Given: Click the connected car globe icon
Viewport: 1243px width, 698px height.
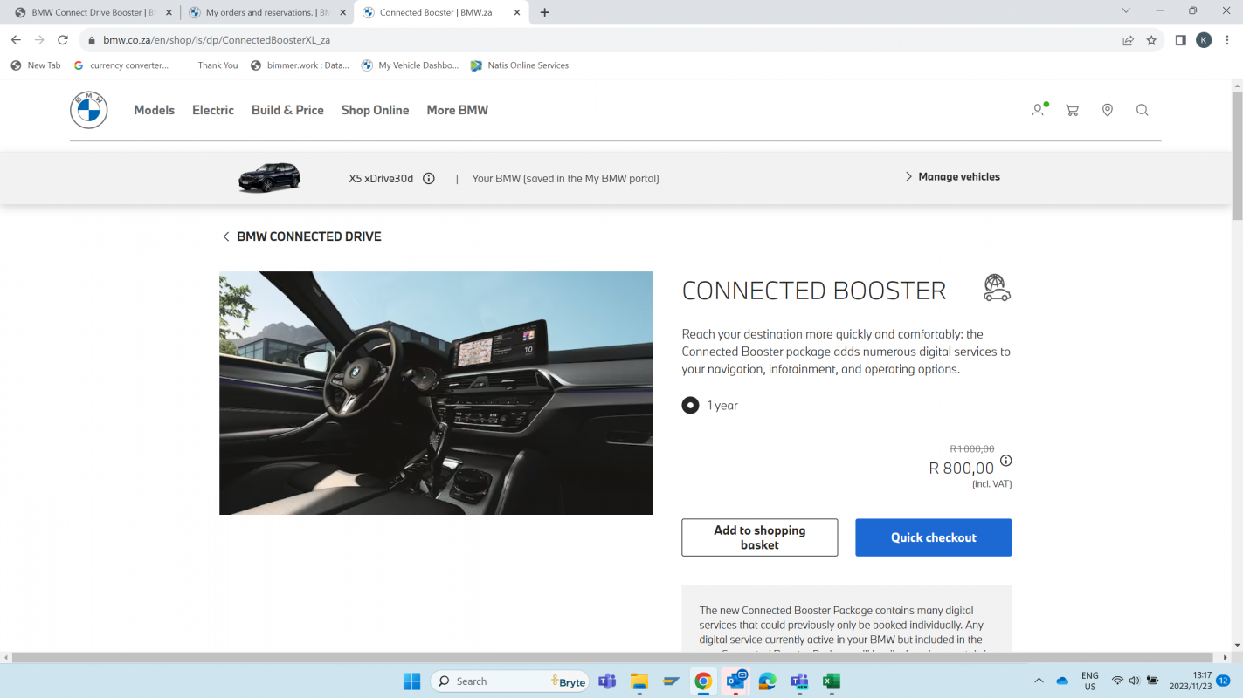Looking at the screenshot, I should coord(997,288).
